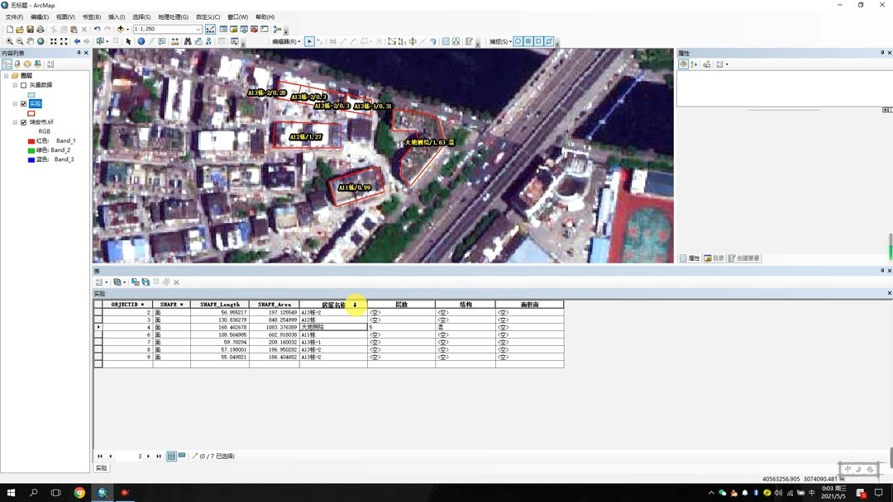Screen dimensions: 893x502
Task: Click the Save document icon
Action: [x=30, y=29]
